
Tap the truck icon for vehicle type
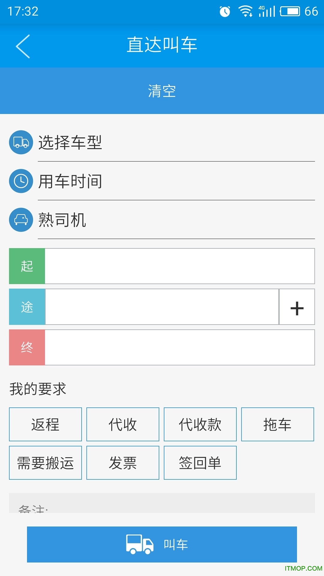[21, 142]
